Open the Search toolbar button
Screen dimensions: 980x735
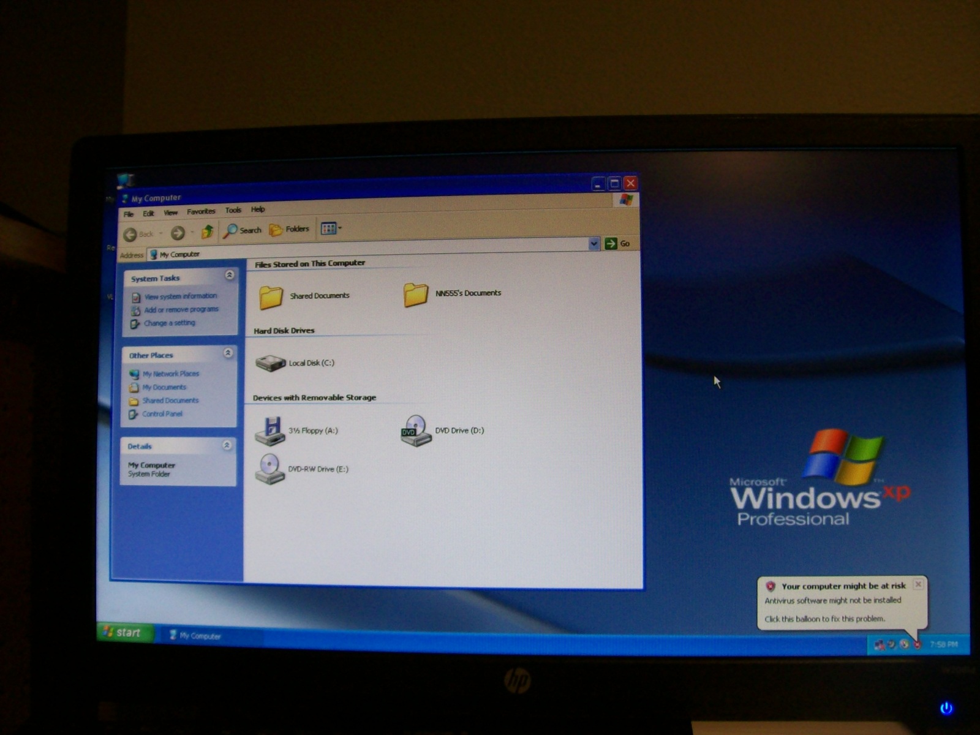tap(242, 230)
